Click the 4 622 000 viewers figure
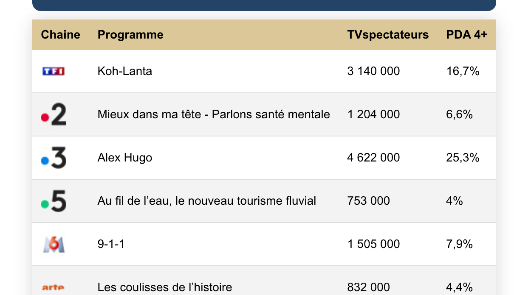 (x=373, y=158)
